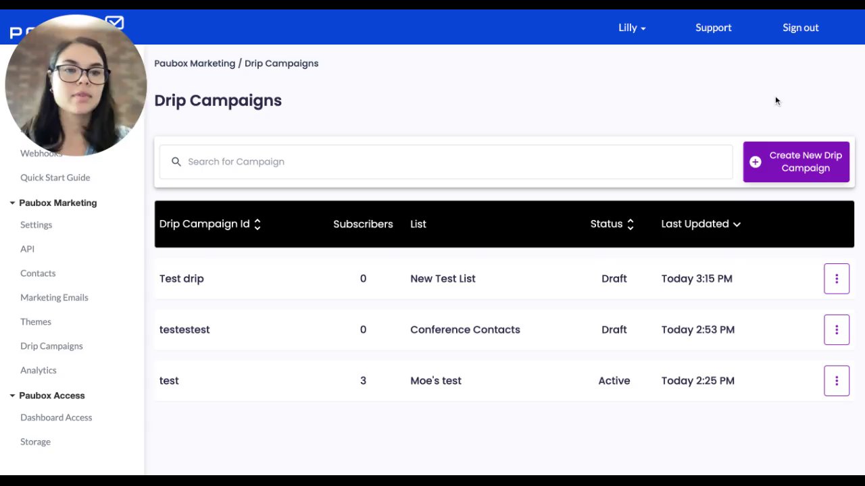Click Today 3:15 PM timestamp
This screenshot has width=865, height=486.
(x=697, y=279)
